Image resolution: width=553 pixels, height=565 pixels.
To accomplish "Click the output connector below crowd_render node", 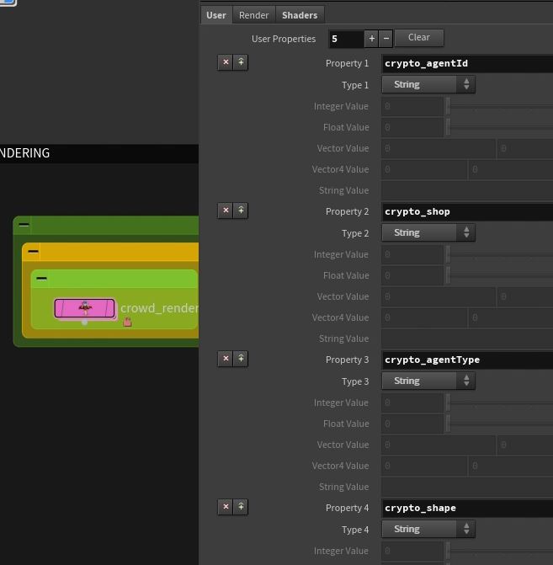I will (85, 322).
